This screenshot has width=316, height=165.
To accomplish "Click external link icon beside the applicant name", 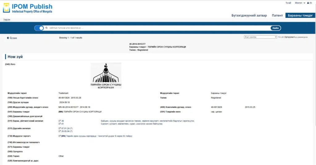I will click(x=60, y=136).
